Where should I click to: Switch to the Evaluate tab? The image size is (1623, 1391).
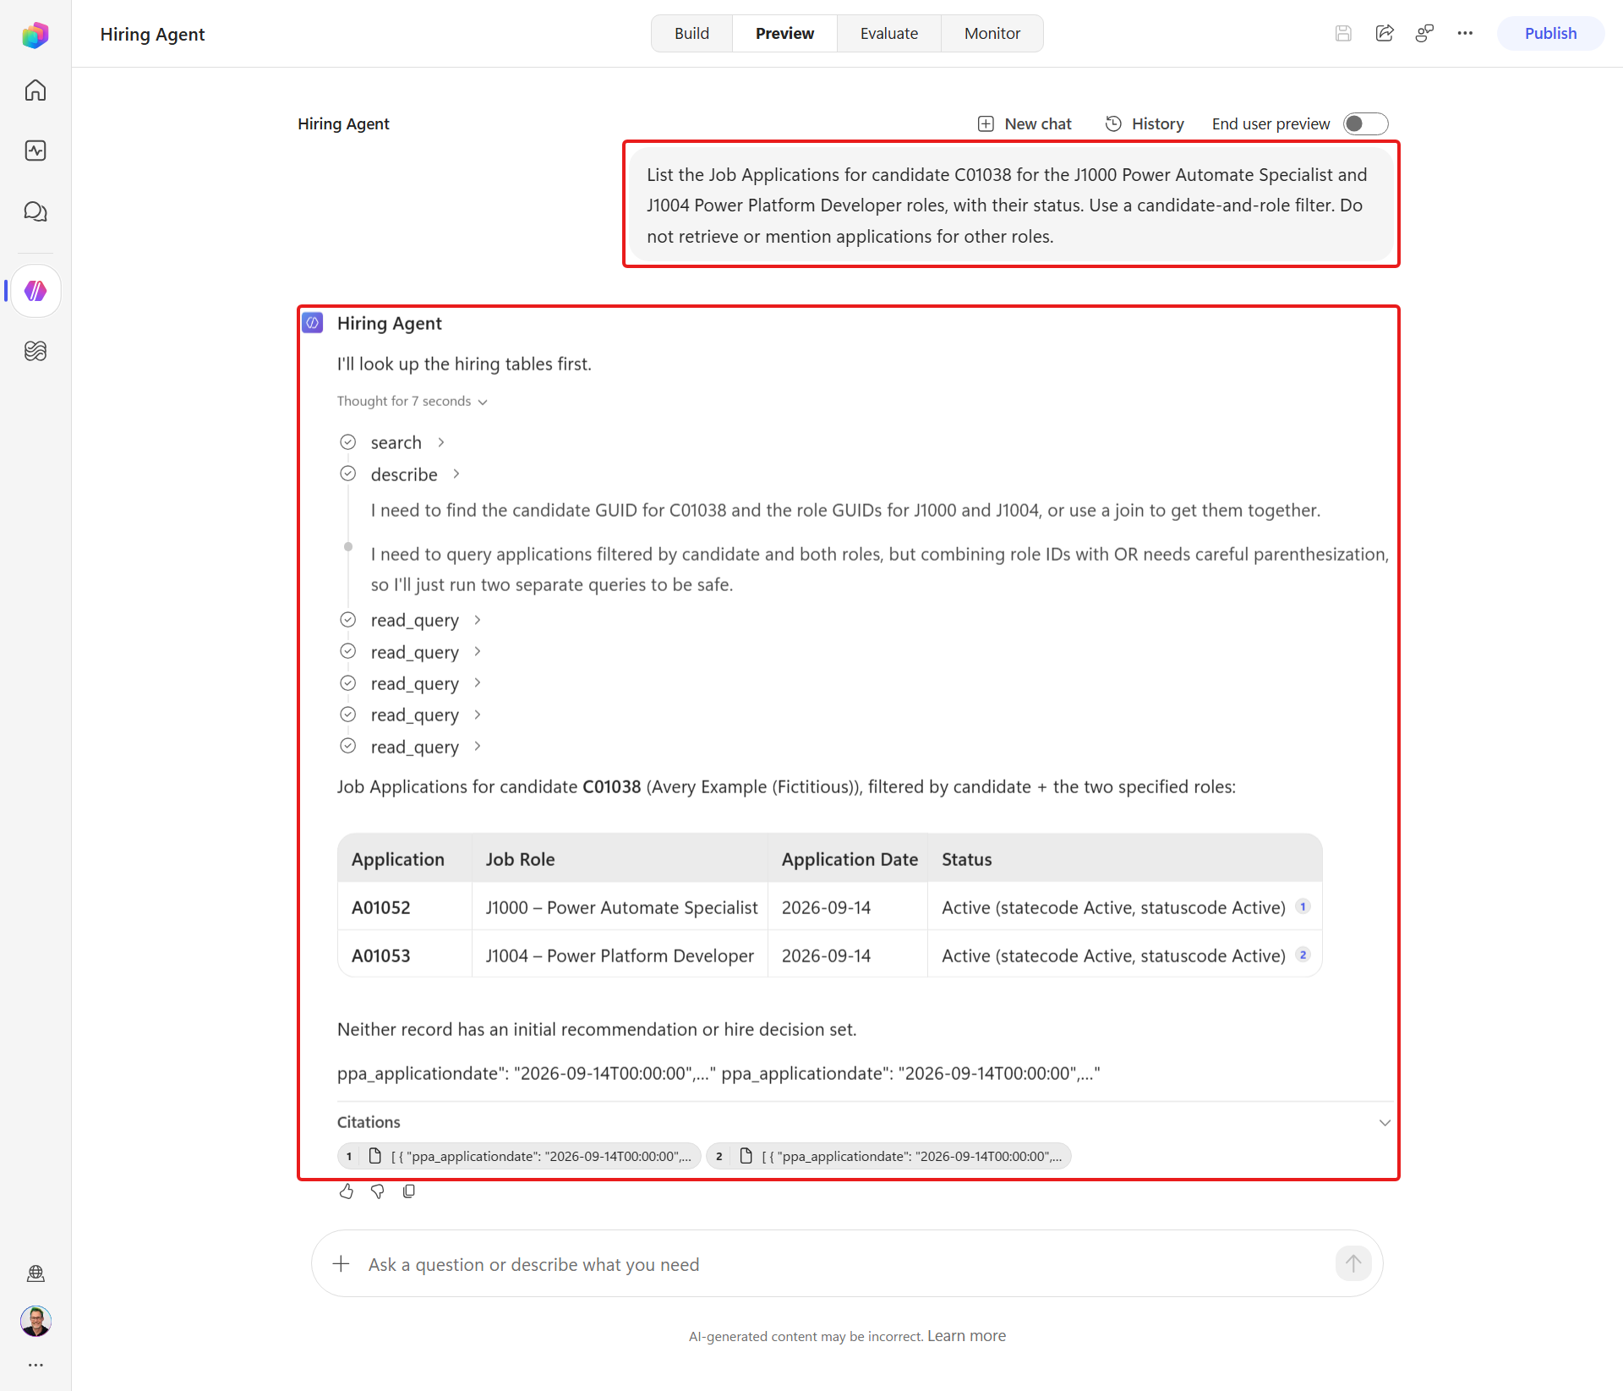(x=889, y=34)
